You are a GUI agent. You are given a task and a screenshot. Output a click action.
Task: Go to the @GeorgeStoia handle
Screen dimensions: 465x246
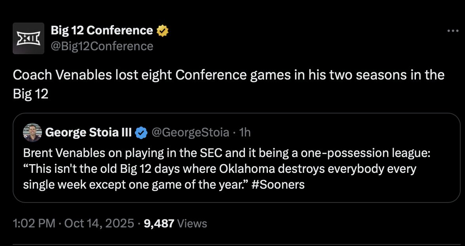(190, 132)
